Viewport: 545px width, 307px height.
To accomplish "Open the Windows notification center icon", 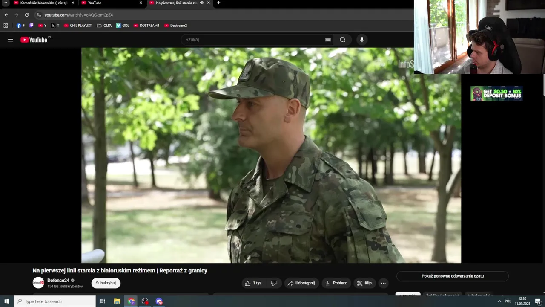I will (538, 301).
